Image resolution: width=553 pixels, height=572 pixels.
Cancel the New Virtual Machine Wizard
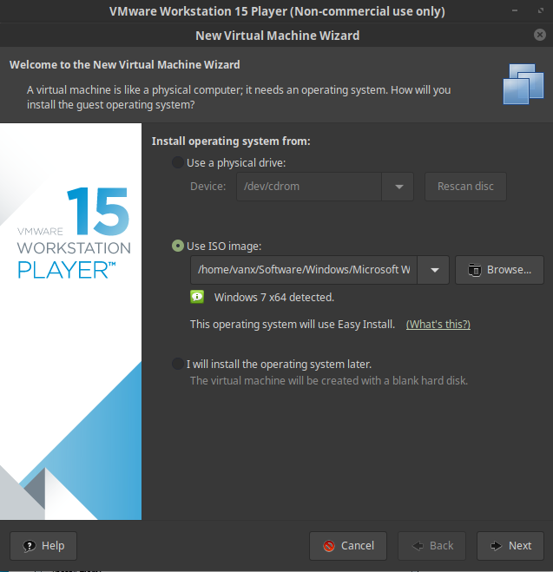[348, 546]
